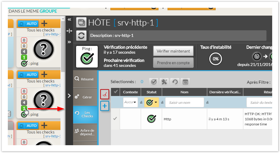Click the plus icon on the srv-http-3 card
This screenshot has height=153, width=280.
(x=44, y=125)
